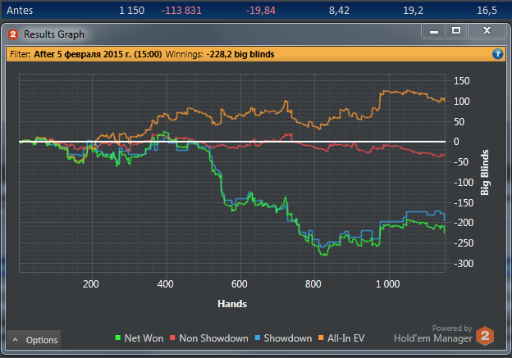The width and height of the screenshot is (512, 358).
Task: Click the Non Showdown legend label
Action: 213,338
